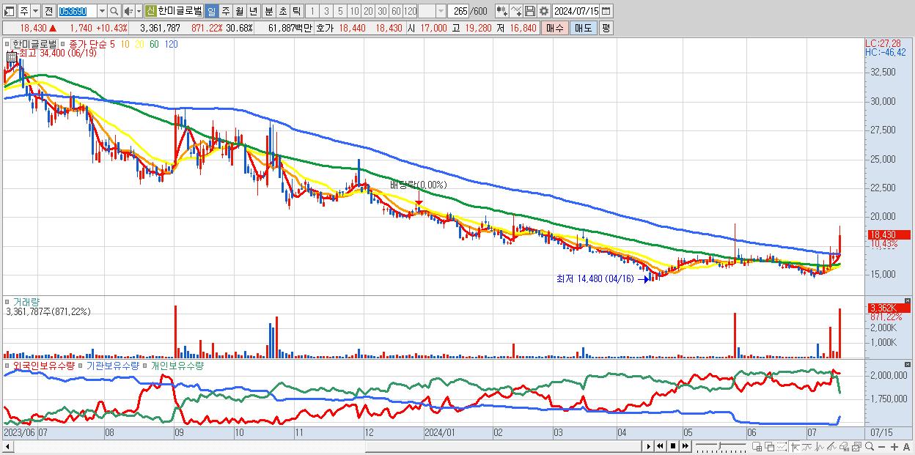
Task: Switch to the 틱 tick chart period
Action: pyautogui.click(x=296, y=11)
